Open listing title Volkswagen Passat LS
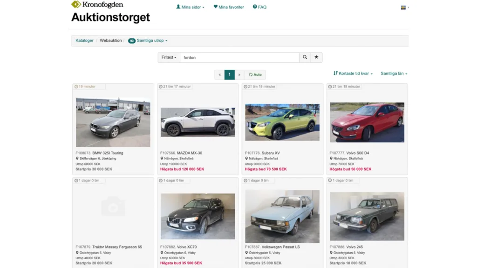This screenshot has width=477, height=268. pos(280,247)
